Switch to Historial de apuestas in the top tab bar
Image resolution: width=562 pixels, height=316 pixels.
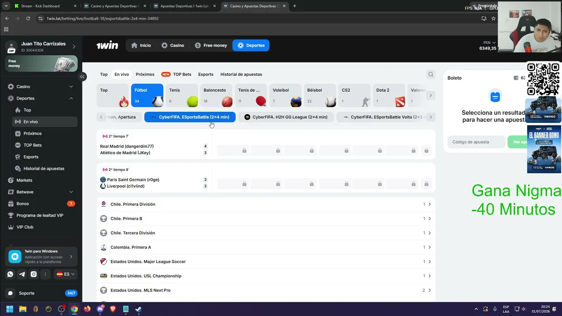pyautogui.click(x=241, y=74)
